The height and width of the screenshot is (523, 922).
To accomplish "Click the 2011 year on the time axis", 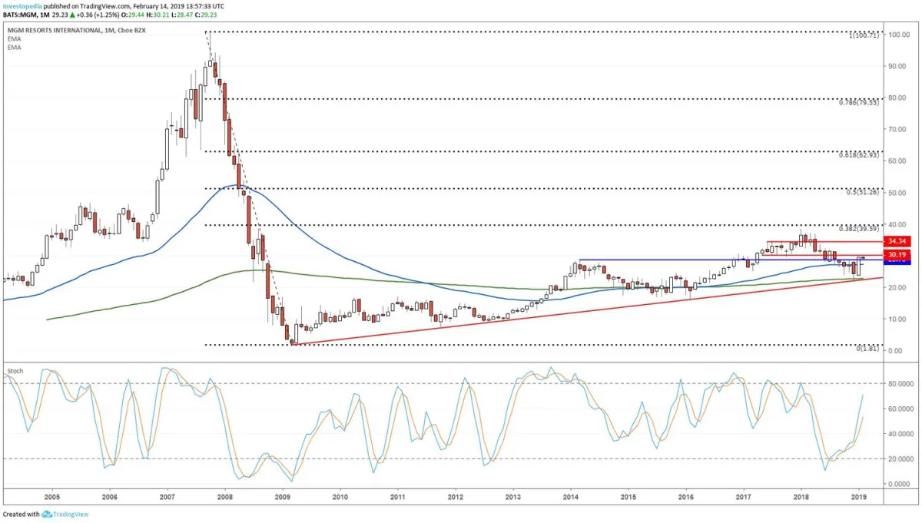I will coord(398,498).
